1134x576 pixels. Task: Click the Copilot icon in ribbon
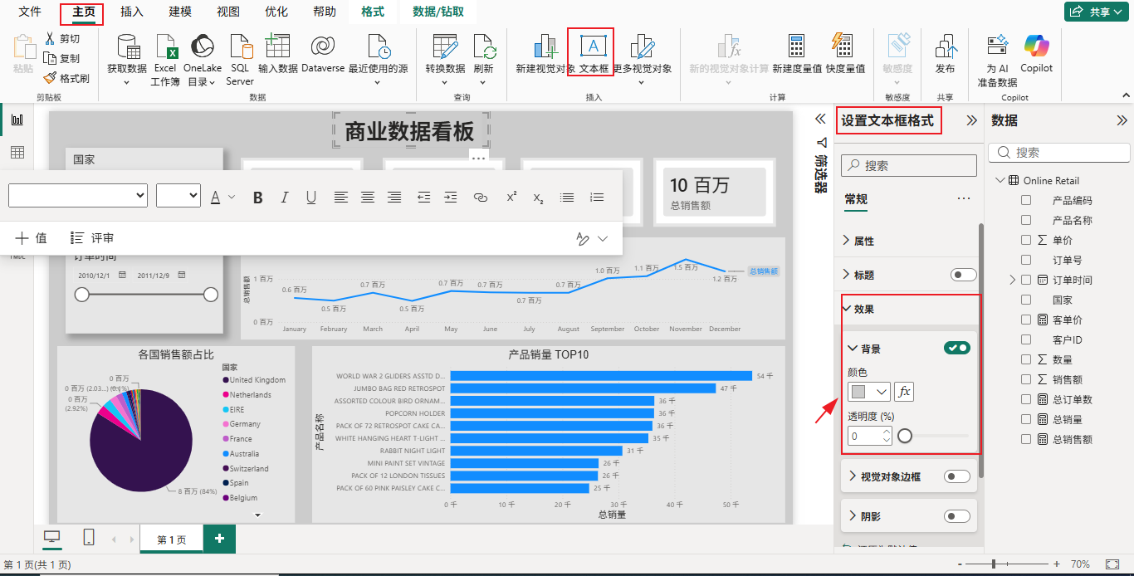point(1036,46)
